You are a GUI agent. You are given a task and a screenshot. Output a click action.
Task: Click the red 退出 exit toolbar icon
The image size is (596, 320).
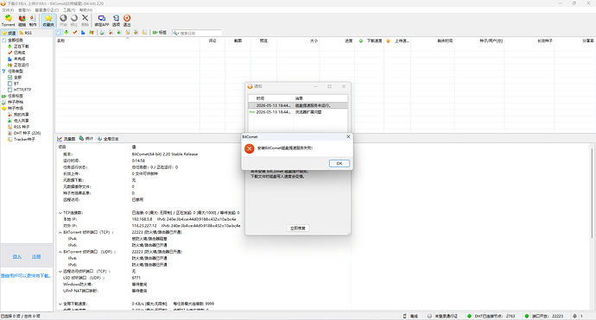[127, 21]
